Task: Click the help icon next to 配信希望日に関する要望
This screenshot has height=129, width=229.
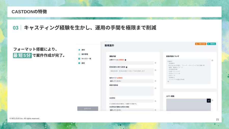Action: click(126, 67)
